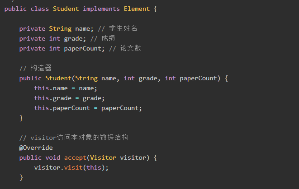Click the Element interface name
The width and height of the screenshot is (299, 189).
[x=137, y=9]
